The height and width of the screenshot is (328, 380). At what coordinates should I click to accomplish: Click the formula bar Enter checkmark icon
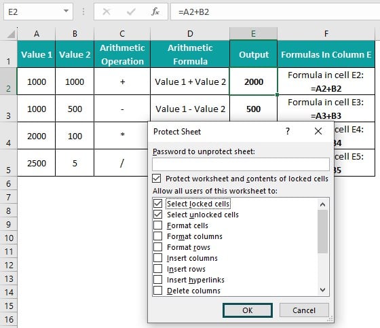coord(131,12)
